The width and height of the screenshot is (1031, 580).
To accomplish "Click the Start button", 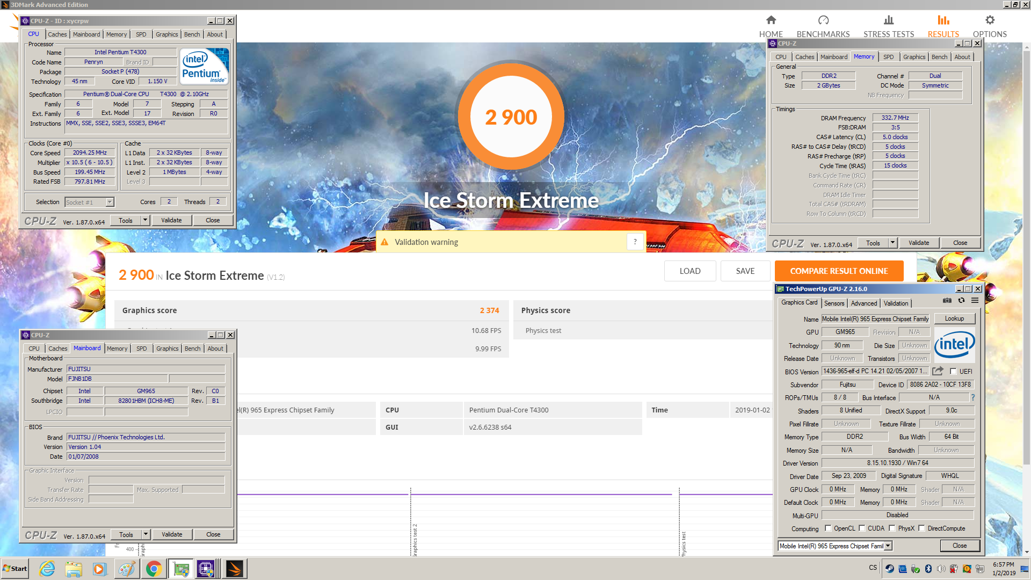I will 15,569.
